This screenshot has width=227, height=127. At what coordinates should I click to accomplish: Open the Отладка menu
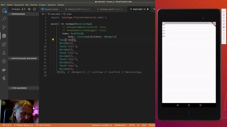click(x=43, y=5)
